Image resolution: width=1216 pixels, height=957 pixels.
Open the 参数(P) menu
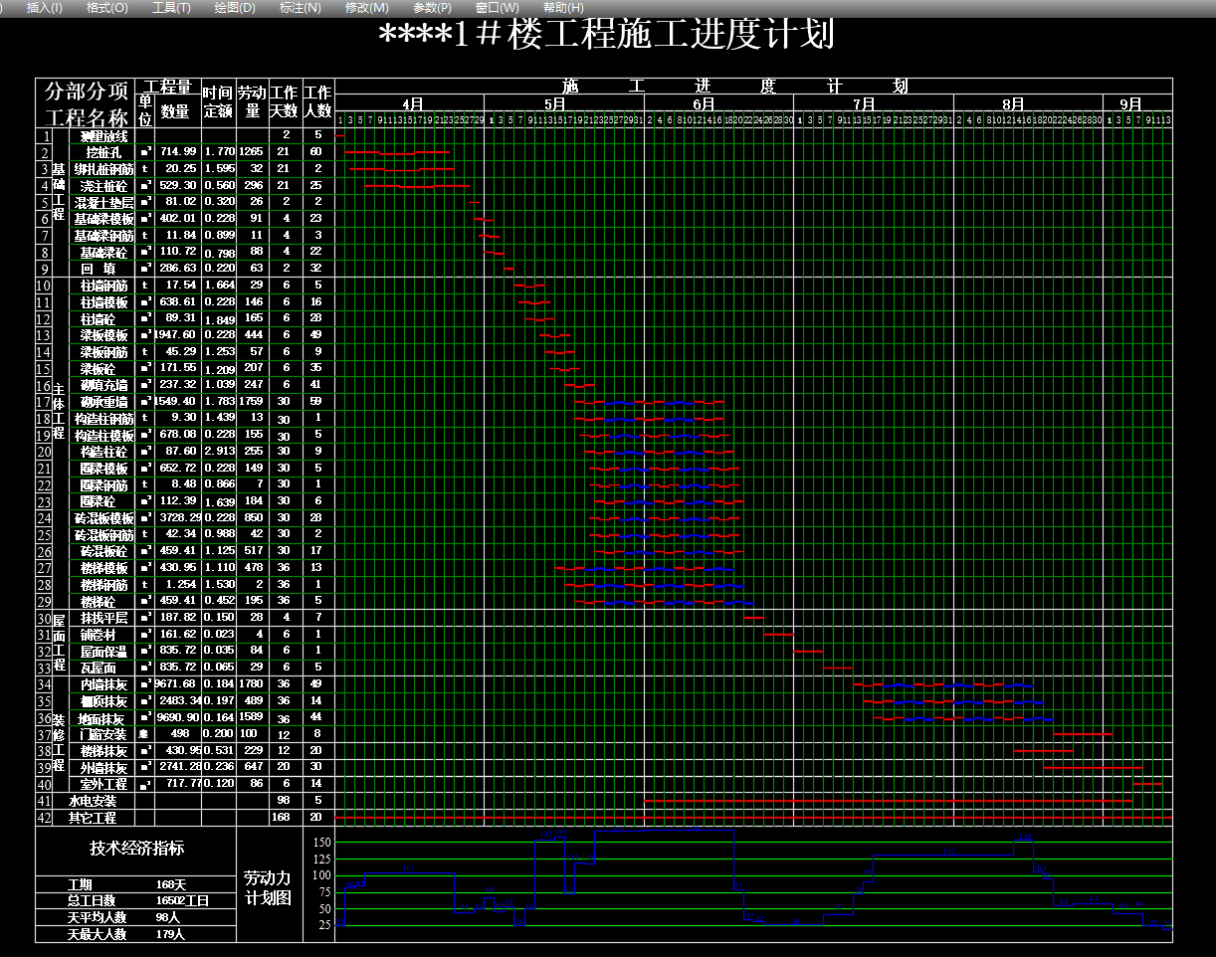tap(432, 8)
